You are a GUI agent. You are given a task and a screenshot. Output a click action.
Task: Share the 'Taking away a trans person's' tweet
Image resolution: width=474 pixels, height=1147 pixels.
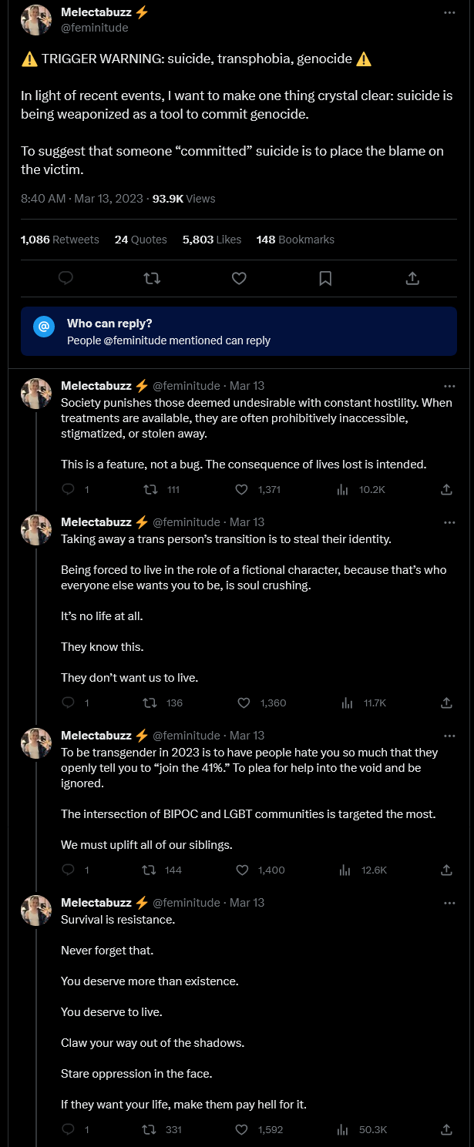446,703
